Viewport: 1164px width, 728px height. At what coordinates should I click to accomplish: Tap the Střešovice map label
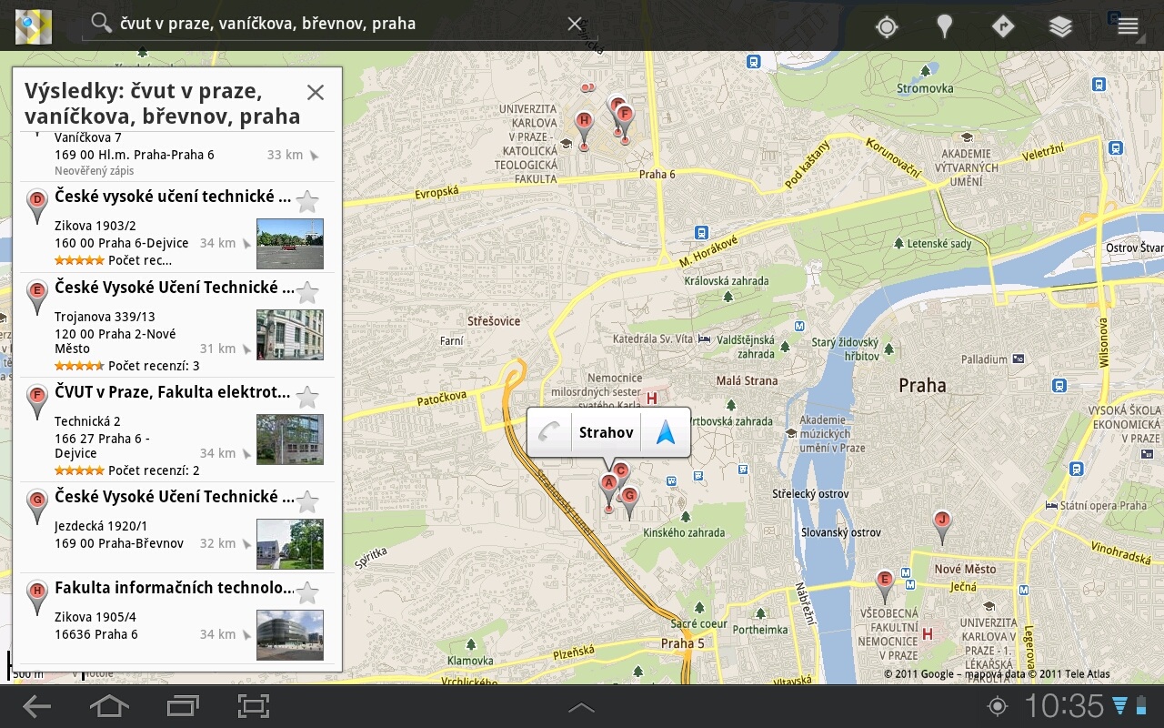[494, 321]
